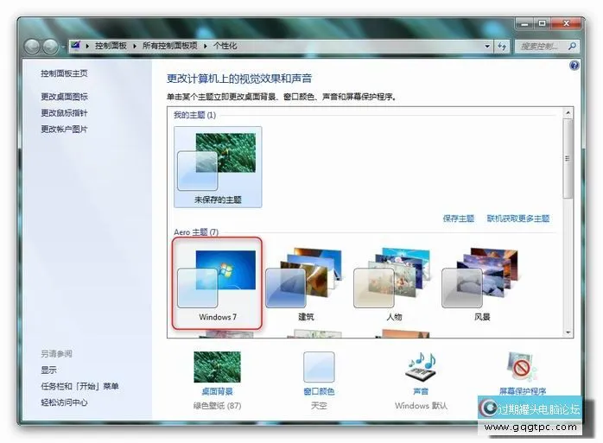Open 更改桌面图标 in the left sidebar

click(x=64, y=97)
